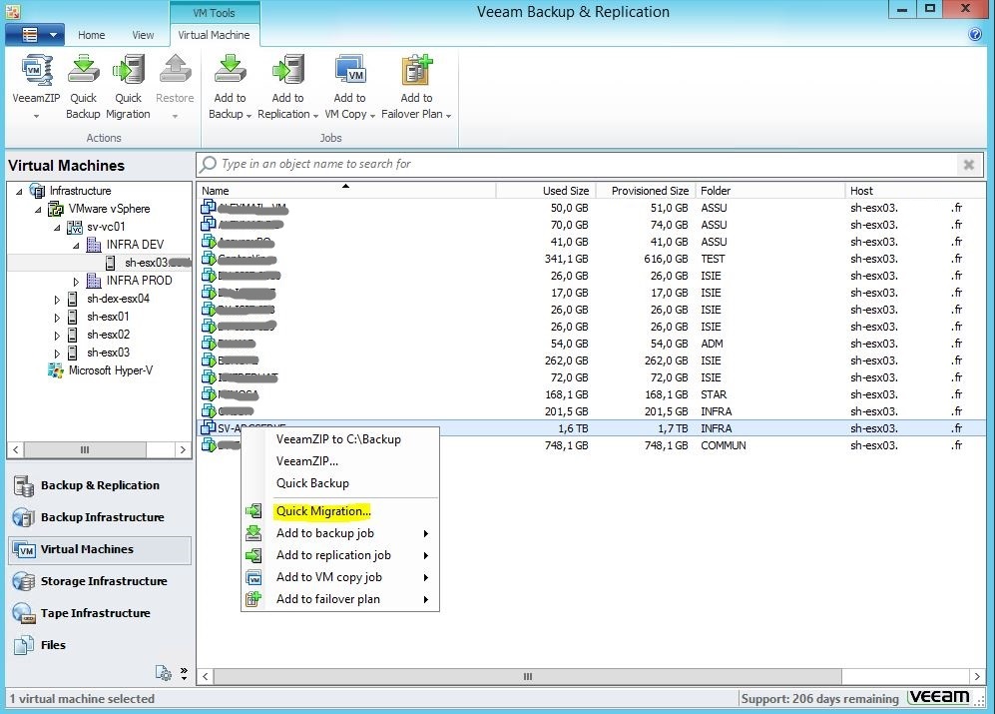Select the VM row in folder STAR
Viewport: 995px width, 714px height.
pyautogui.click(x=591, y=394)
